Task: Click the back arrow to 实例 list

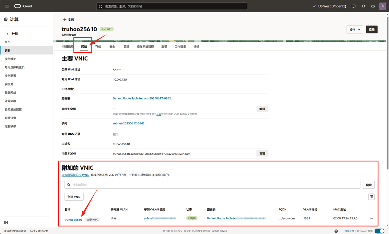Action: pyautogui.click(x=65, y=20)
